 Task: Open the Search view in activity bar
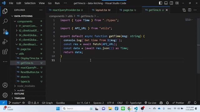[5, 21]
